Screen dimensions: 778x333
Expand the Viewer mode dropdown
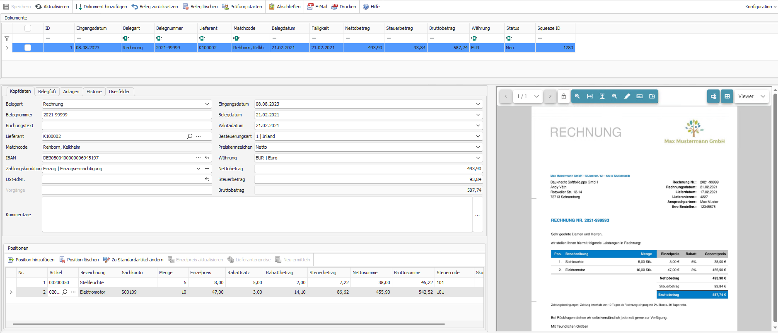coord(763,97)
